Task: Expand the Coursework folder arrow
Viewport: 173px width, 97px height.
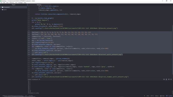Action: [1, 7]
